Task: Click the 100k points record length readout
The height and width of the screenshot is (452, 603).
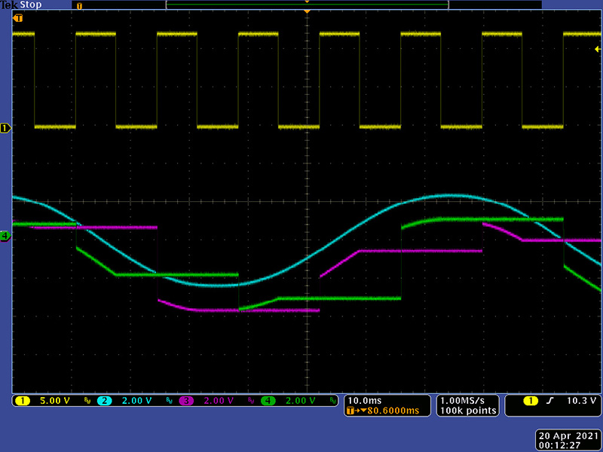Action: 468,411
